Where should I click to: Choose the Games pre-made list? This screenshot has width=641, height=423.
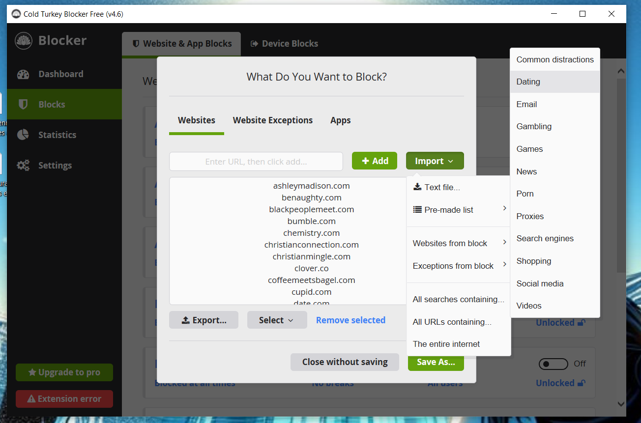pos(555,149)
